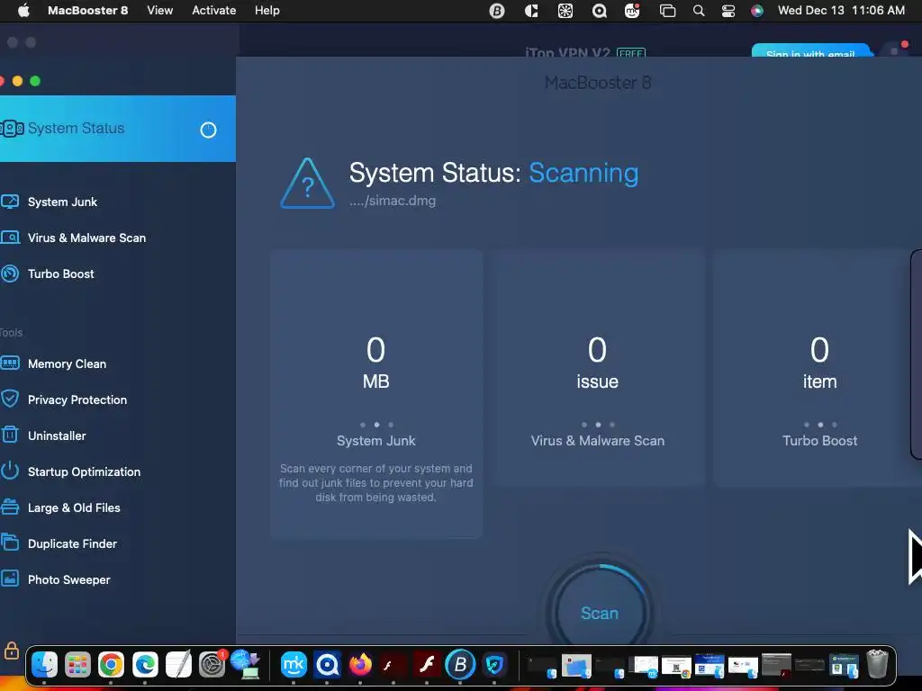Select the Duplicate Finder icon
The width and height of the screenshot is (922, 691).
(x=9, y=543)
